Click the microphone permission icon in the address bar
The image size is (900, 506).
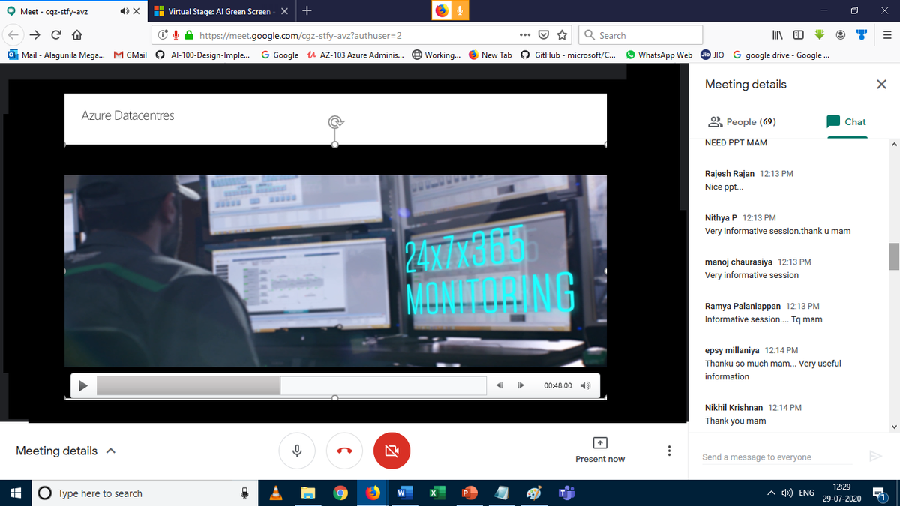175,35
